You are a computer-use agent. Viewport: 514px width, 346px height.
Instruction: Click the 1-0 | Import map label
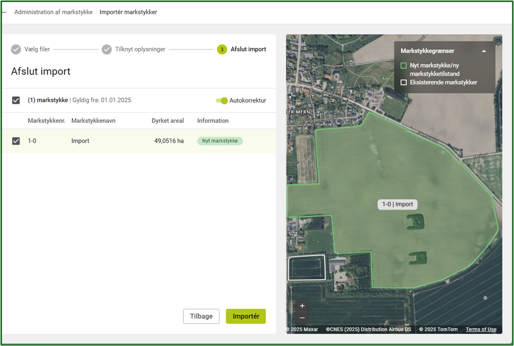(x=397, y=204)
